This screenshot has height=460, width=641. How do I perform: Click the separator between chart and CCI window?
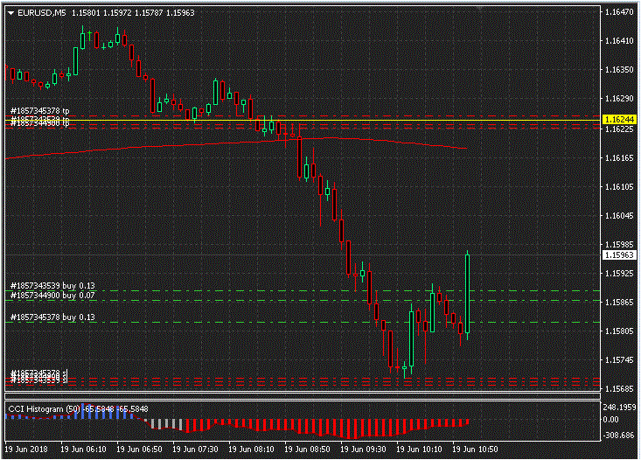(x=302, y=399)
